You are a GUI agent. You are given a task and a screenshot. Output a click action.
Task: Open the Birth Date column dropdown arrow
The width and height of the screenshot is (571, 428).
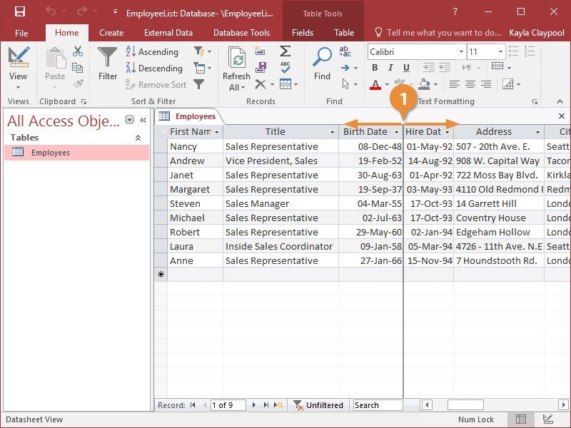click(x=397, y=132)
